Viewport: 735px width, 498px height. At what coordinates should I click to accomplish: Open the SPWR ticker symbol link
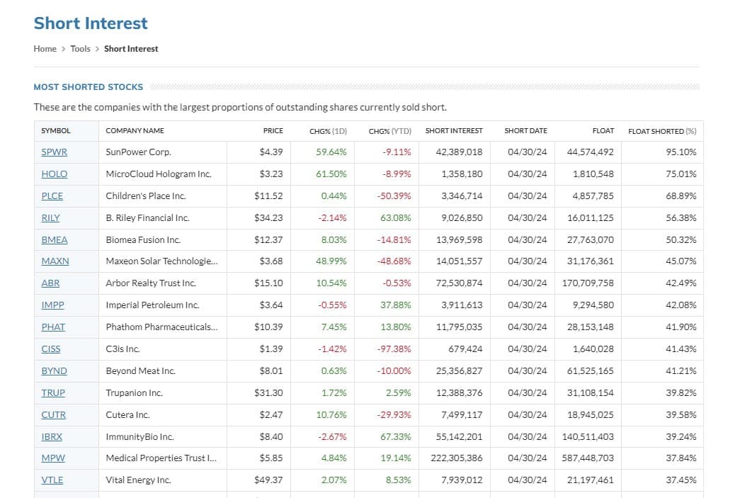point(54,152)
